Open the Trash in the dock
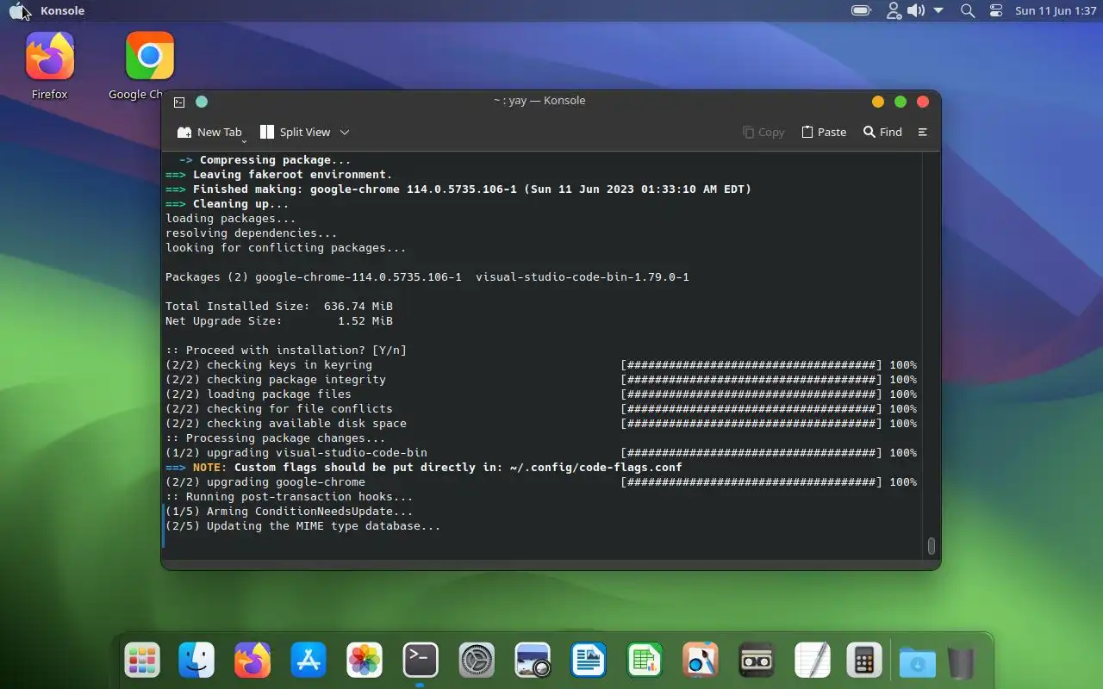The height and width of the screenshot is (689, 1103). 961,661
